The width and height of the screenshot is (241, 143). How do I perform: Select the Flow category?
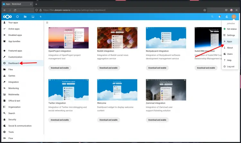coord(22,138)
